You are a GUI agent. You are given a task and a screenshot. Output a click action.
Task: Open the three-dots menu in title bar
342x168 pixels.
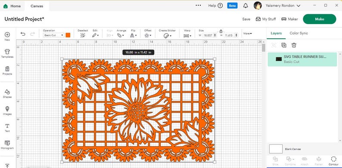pos(198,6)
